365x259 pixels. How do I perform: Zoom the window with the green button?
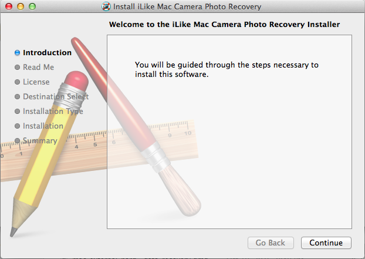(x=32, y=7)
